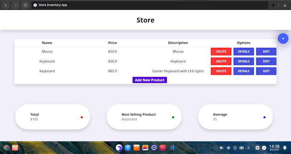Click the Name column header
This screenshot has height=154, width=291.
tap(47, 43)
